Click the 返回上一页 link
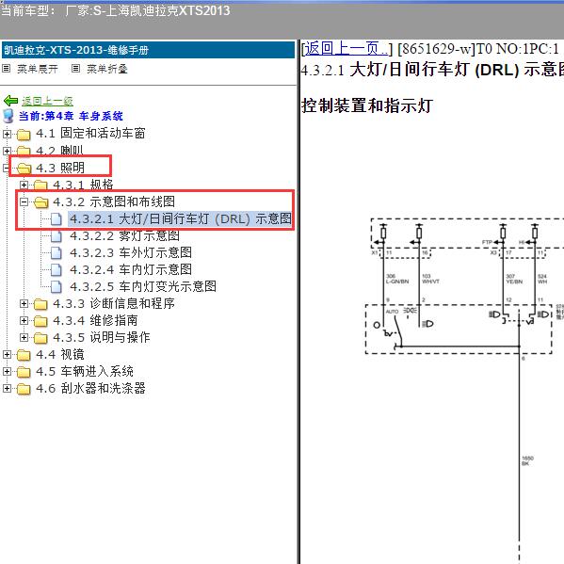Viewport: 564px width, 564px height. (346, 49)
